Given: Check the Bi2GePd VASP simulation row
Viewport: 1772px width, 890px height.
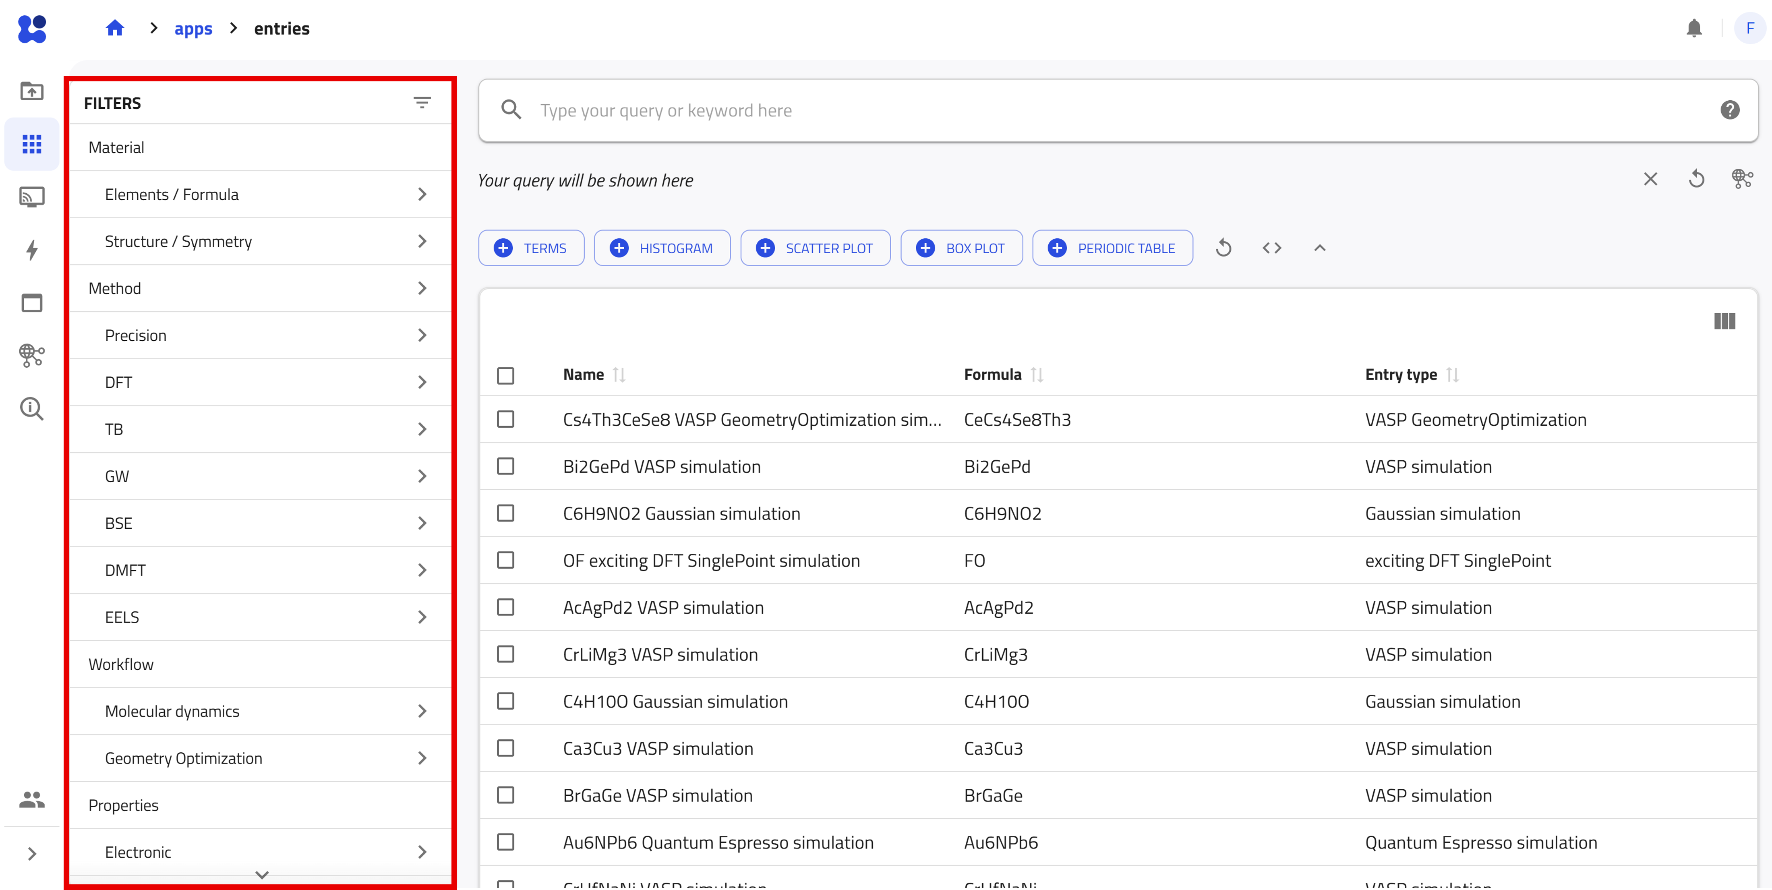Looking at the screenshot, I should click(x=505, y=466).
